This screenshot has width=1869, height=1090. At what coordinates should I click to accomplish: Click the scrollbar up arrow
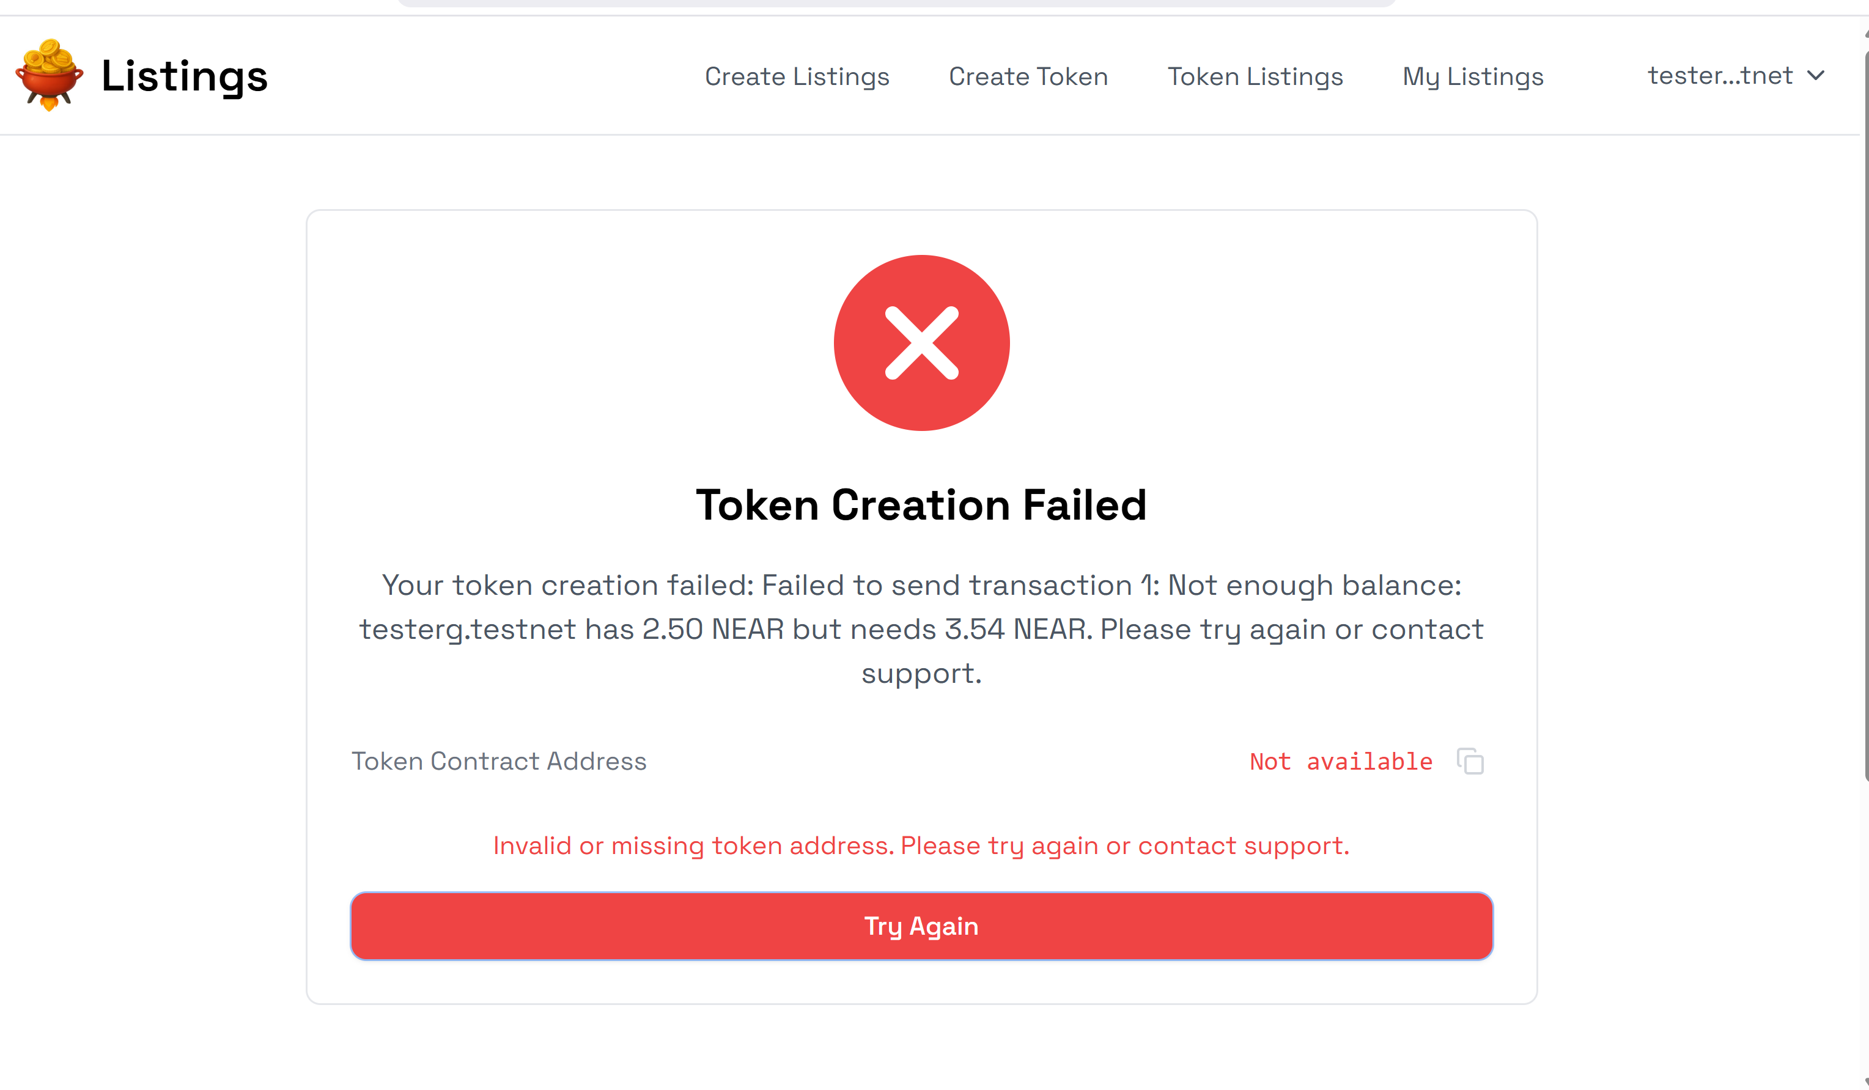1866,34
